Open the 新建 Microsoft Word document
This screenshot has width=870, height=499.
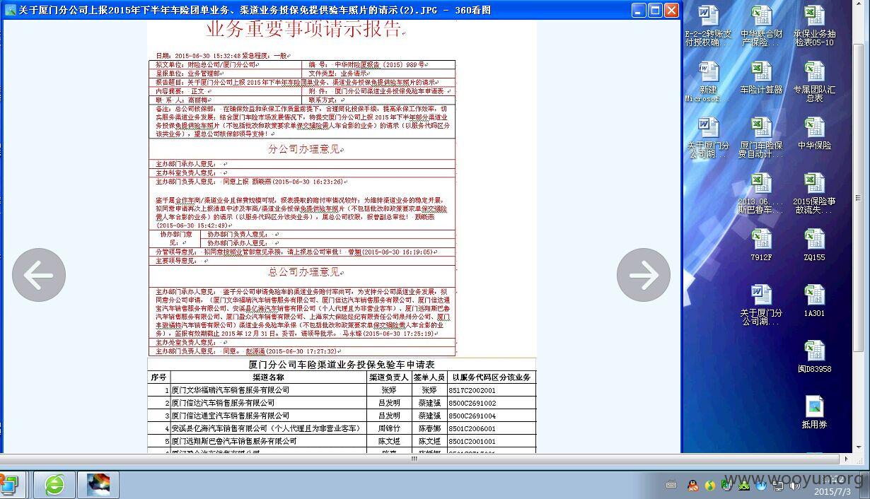pyautogui.click(x=708, y=82)
